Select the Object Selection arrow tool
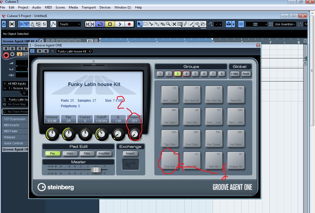The width and height of the screenshot is (315, 213). (x=139, y=24)
